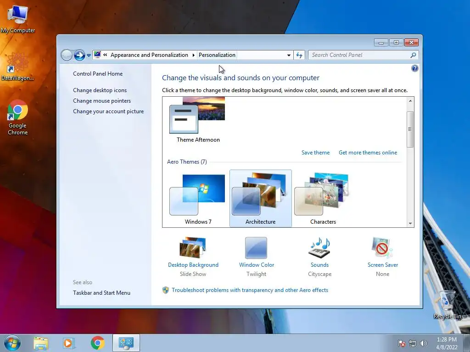Screen dimensions: 470x352
Task: Open Change your account picture link
Action: click(108, 111)
